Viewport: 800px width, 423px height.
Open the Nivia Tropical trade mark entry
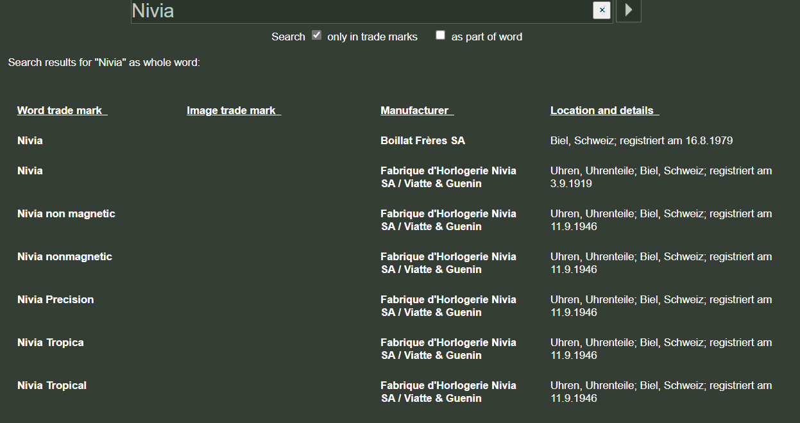pos(52,385)
